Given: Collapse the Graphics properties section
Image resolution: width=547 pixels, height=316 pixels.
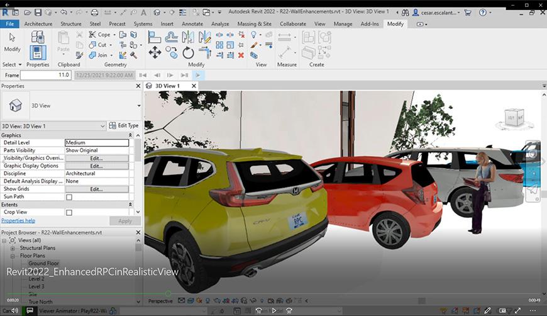Looking at the screenshot, I should [x=131, y=135].
